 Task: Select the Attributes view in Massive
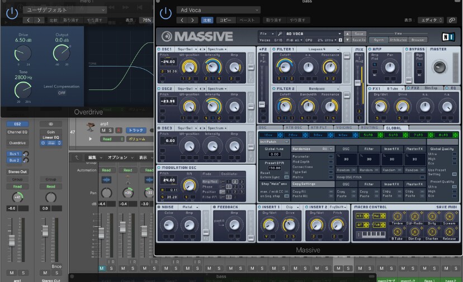click(398, 40)
